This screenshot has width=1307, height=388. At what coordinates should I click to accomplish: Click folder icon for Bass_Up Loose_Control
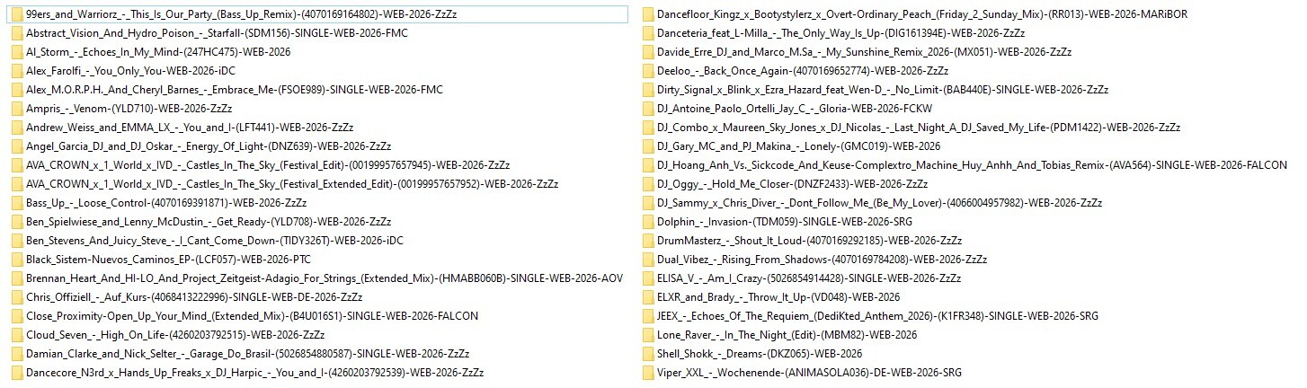click(17, 203)
